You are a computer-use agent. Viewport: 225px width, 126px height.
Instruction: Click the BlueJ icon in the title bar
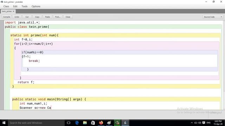(x=2, y=2)
